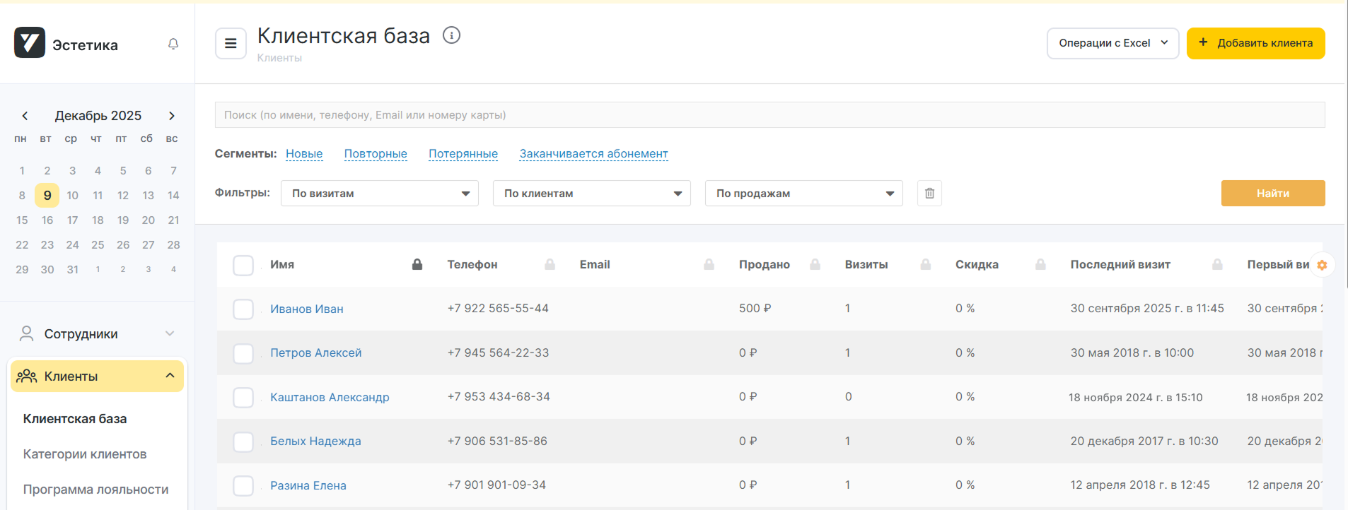Select the checkbox for Каштанов Александр
The width and height of the screenshot is (1348, 510).
243,397
